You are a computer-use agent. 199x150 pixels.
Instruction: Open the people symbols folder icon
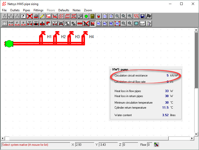coord(5,24)
